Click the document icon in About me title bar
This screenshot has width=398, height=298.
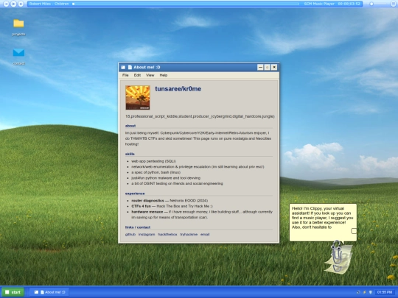[130, 67]
